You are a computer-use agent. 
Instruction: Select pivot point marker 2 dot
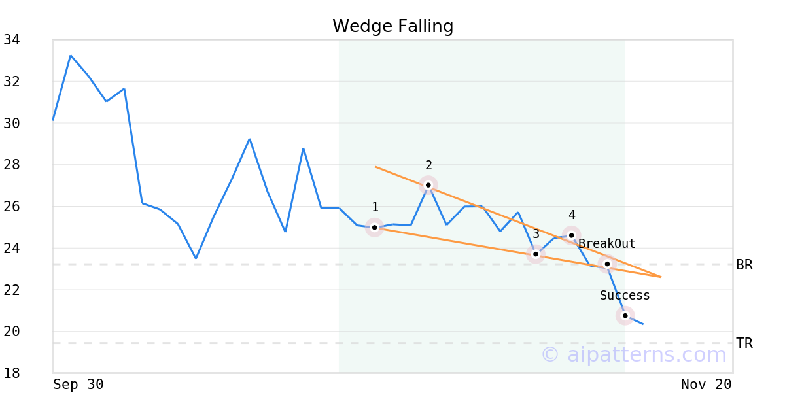[428, 185]
